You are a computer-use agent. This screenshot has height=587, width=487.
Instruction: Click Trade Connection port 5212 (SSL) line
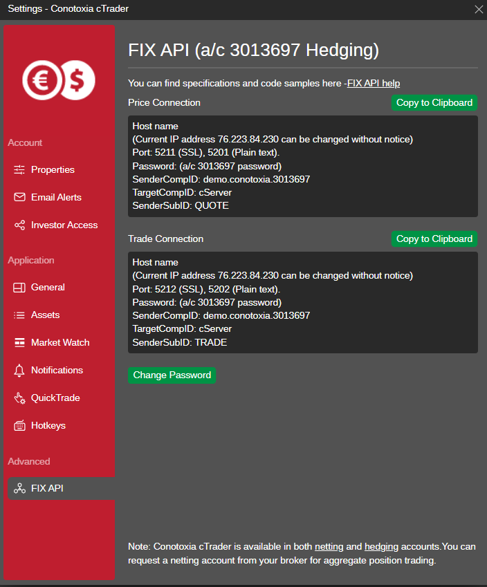point(206,290)
